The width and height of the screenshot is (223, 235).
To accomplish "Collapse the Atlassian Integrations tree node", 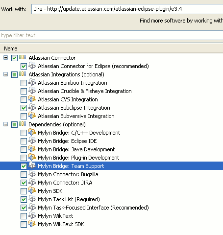I will click(5, 74).
